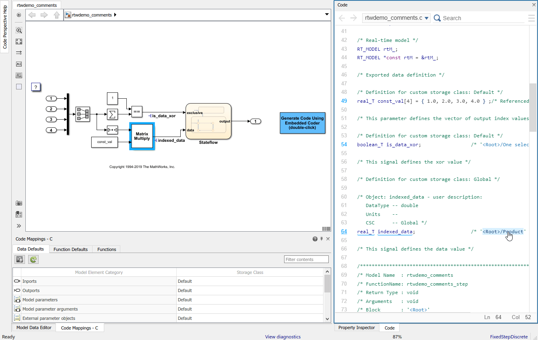Click the screenshot camera icon near the palette bottom
The width and height of the screenshot is (538, 340).
(x=19, y=203)
